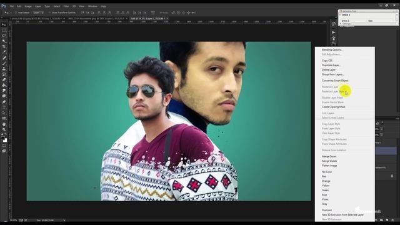Choose Merge Down in context menu
Screen dimensions: 400x225
pos(329,156)
